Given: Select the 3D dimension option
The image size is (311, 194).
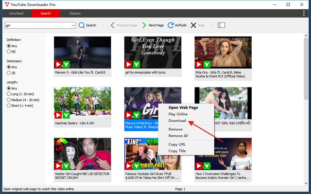Looking at the screenshot, I should [9, 73].
